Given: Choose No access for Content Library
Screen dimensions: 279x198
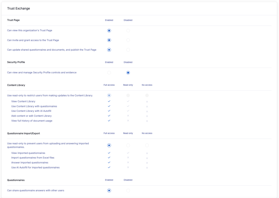Looking at the screenshot, I should coord(147,96).
